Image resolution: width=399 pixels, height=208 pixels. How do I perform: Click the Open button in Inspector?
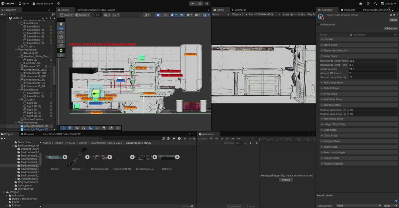pos(393,20)
